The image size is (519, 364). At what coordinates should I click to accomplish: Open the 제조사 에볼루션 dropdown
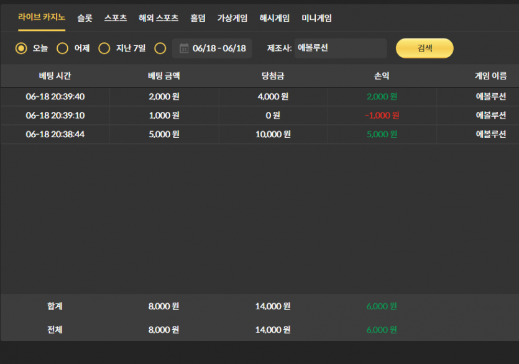341,48
